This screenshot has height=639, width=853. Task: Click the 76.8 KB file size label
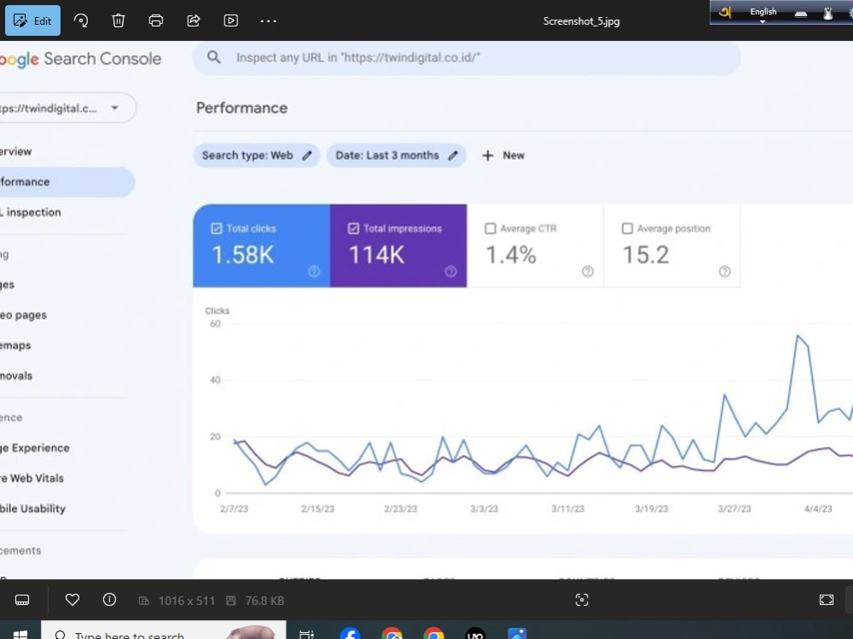point(264,601)
